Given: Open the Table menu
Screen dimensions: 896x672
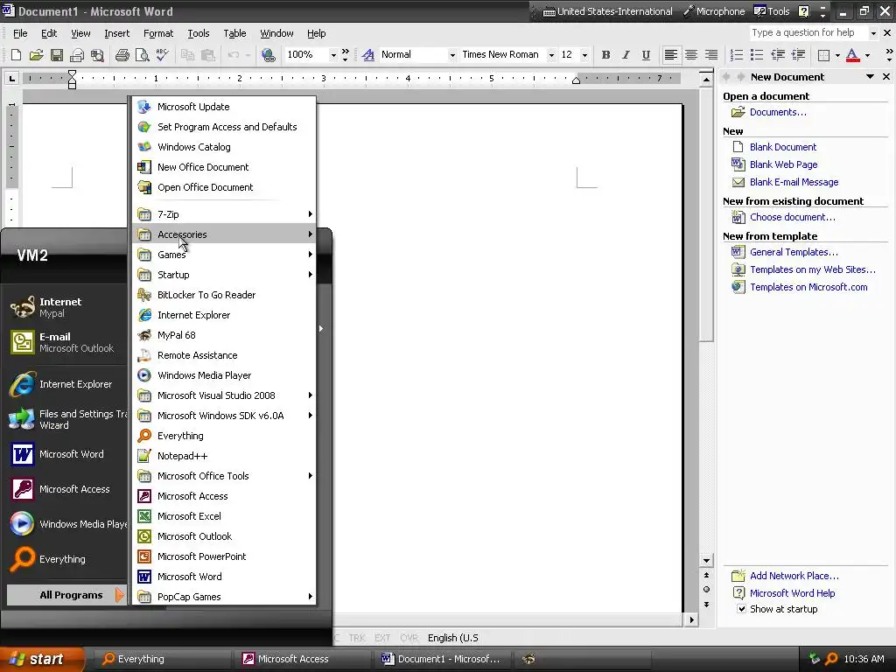Looking at the screenshot, I should click(x=234, y=33).
